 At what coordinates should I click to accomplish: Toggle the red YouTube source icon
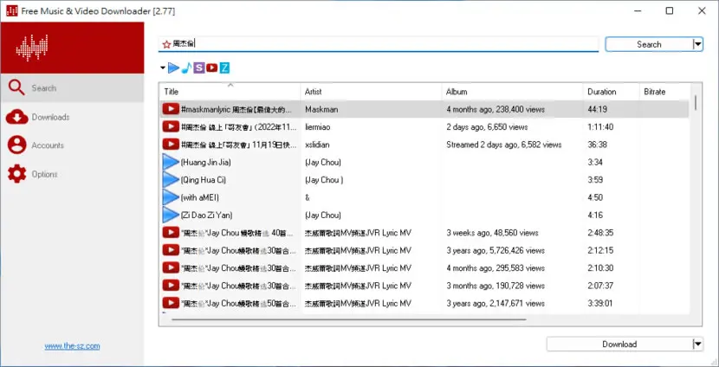211,68
